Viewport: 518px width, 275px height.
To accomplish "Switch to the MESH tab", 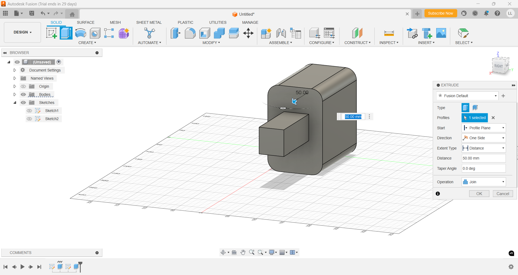I will coord(115,22).
